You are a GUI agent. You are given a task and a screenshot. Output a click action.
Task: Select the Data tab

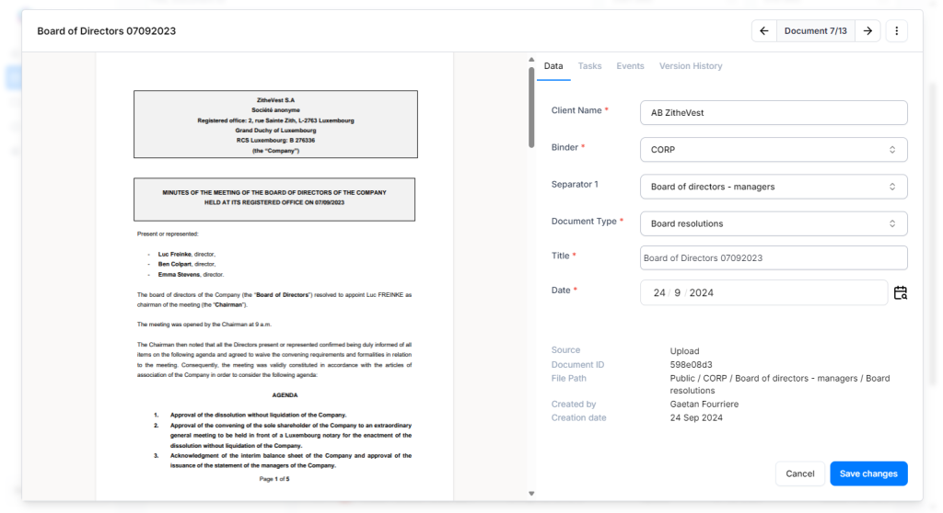[553, 66]
